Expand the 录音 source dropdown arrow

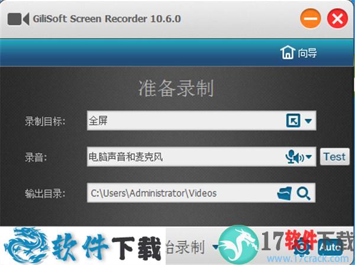[x=309, y=156]
